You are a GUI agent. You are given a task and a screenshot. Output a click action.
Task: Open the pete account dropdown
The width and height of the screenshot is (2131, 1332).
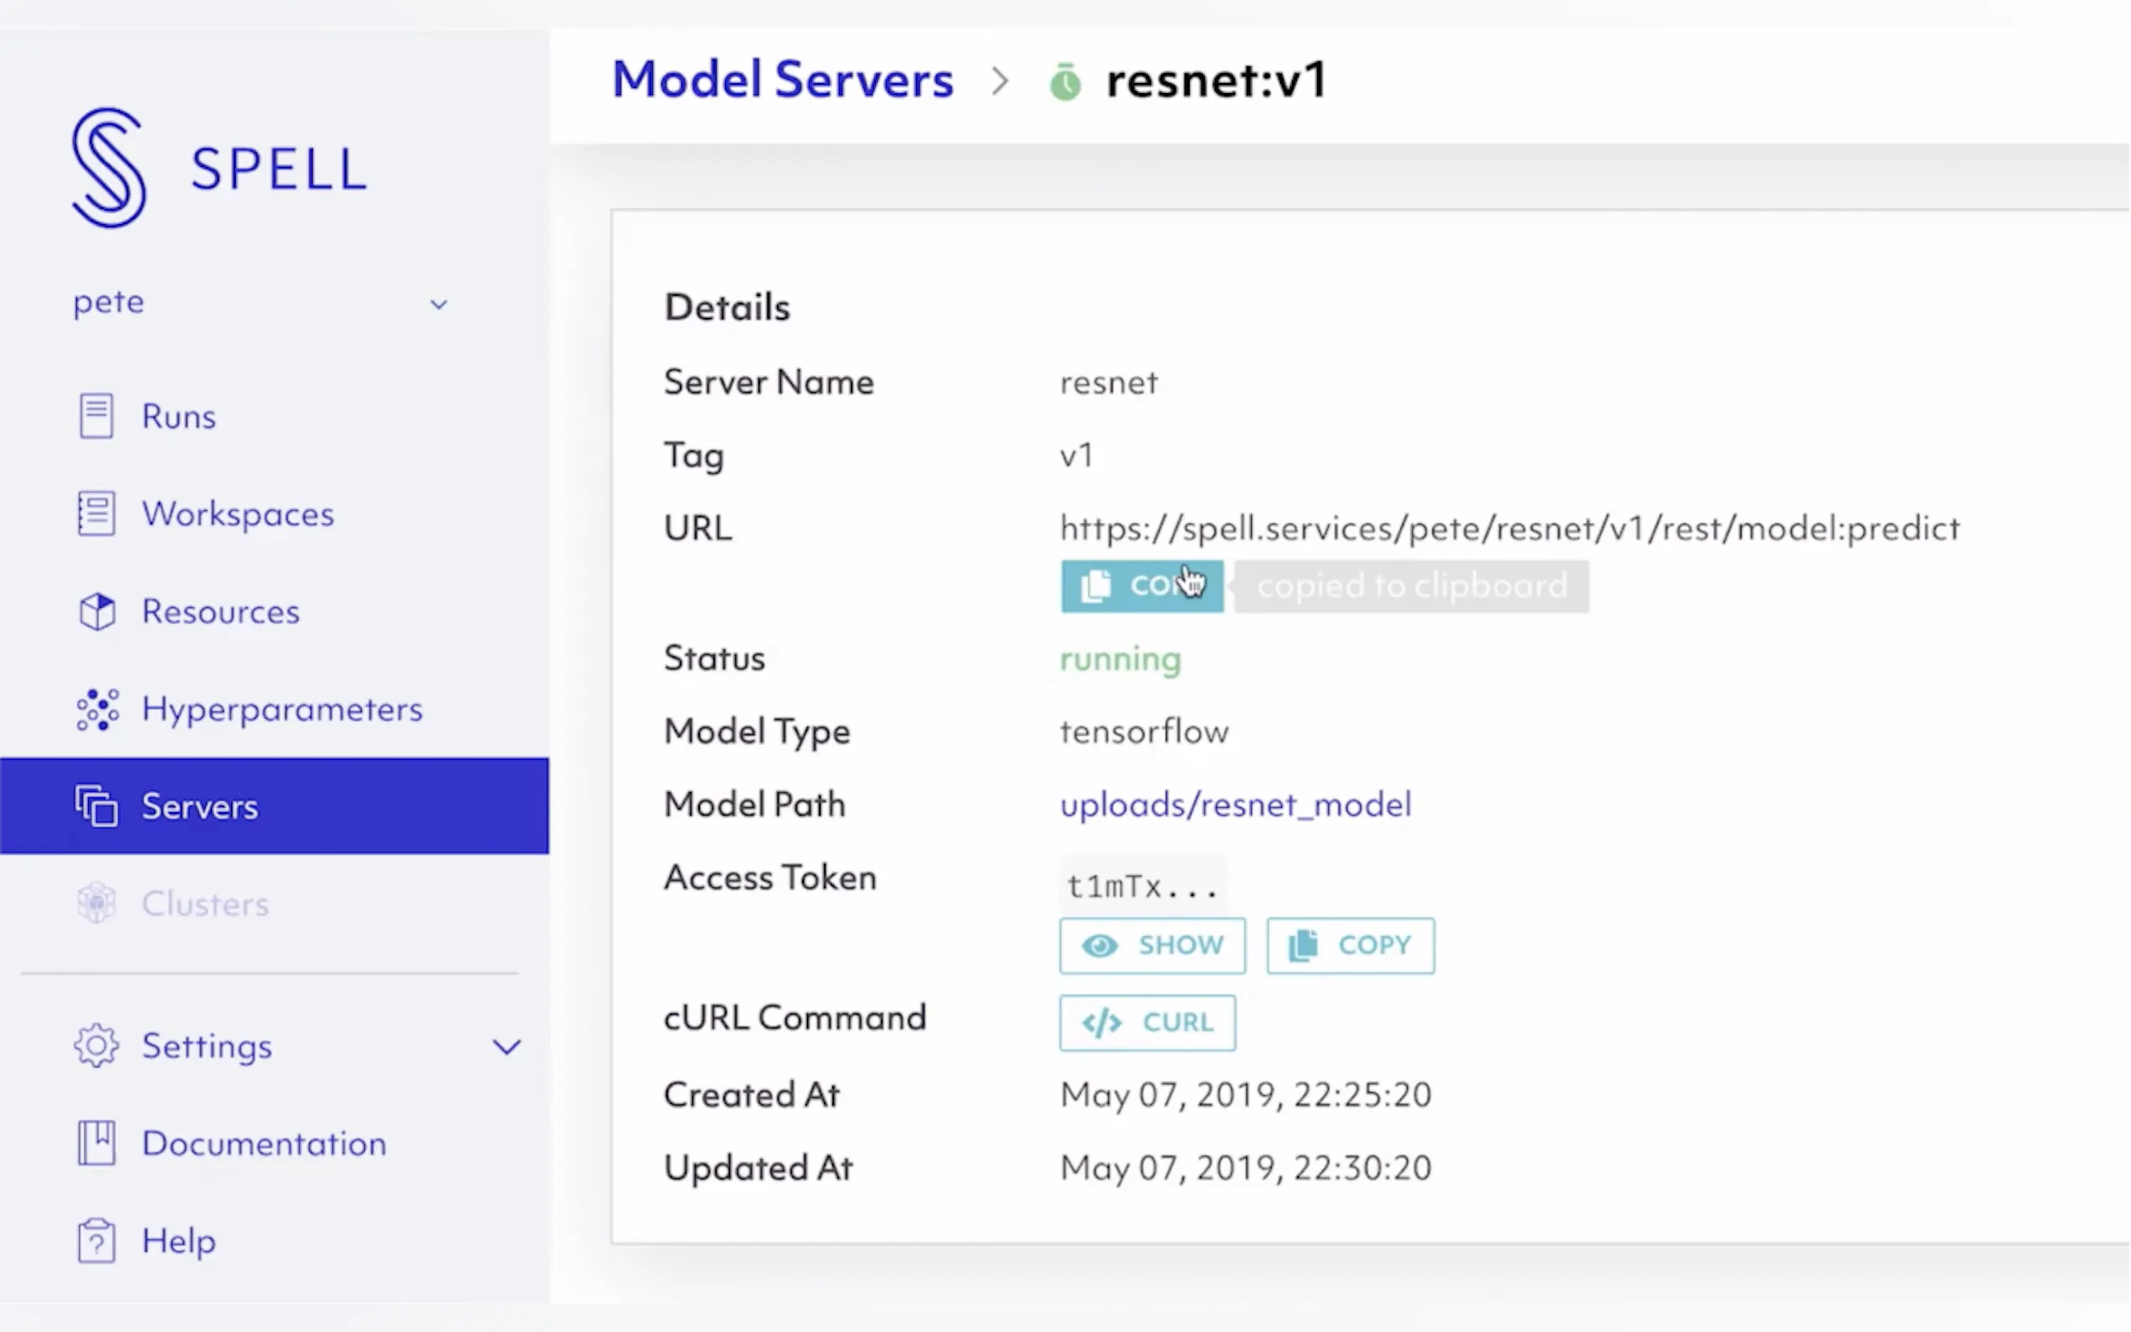[x=438, y=304]
